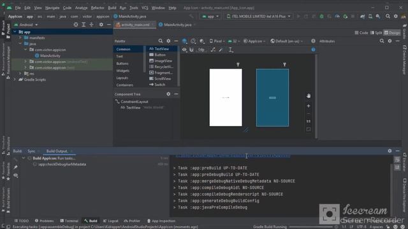Select design surface layers icon
This screenshot has height=229, width=408.
pyautogui.click(x=184, y=41)
